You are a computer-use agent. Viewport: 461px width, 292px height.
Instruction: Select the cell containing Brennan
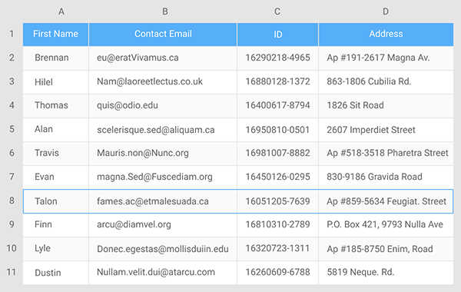coord(55,58)
